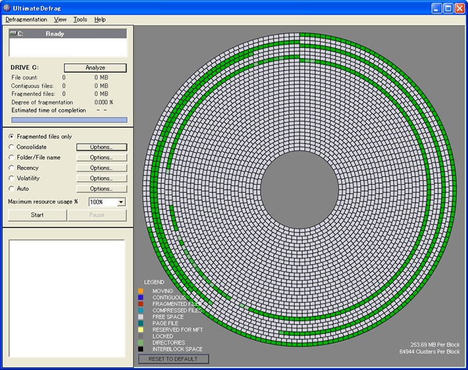Viewport: 468px width, 370px height.
Task: Click the LEGEND heading
Action: tap(154, 282)
